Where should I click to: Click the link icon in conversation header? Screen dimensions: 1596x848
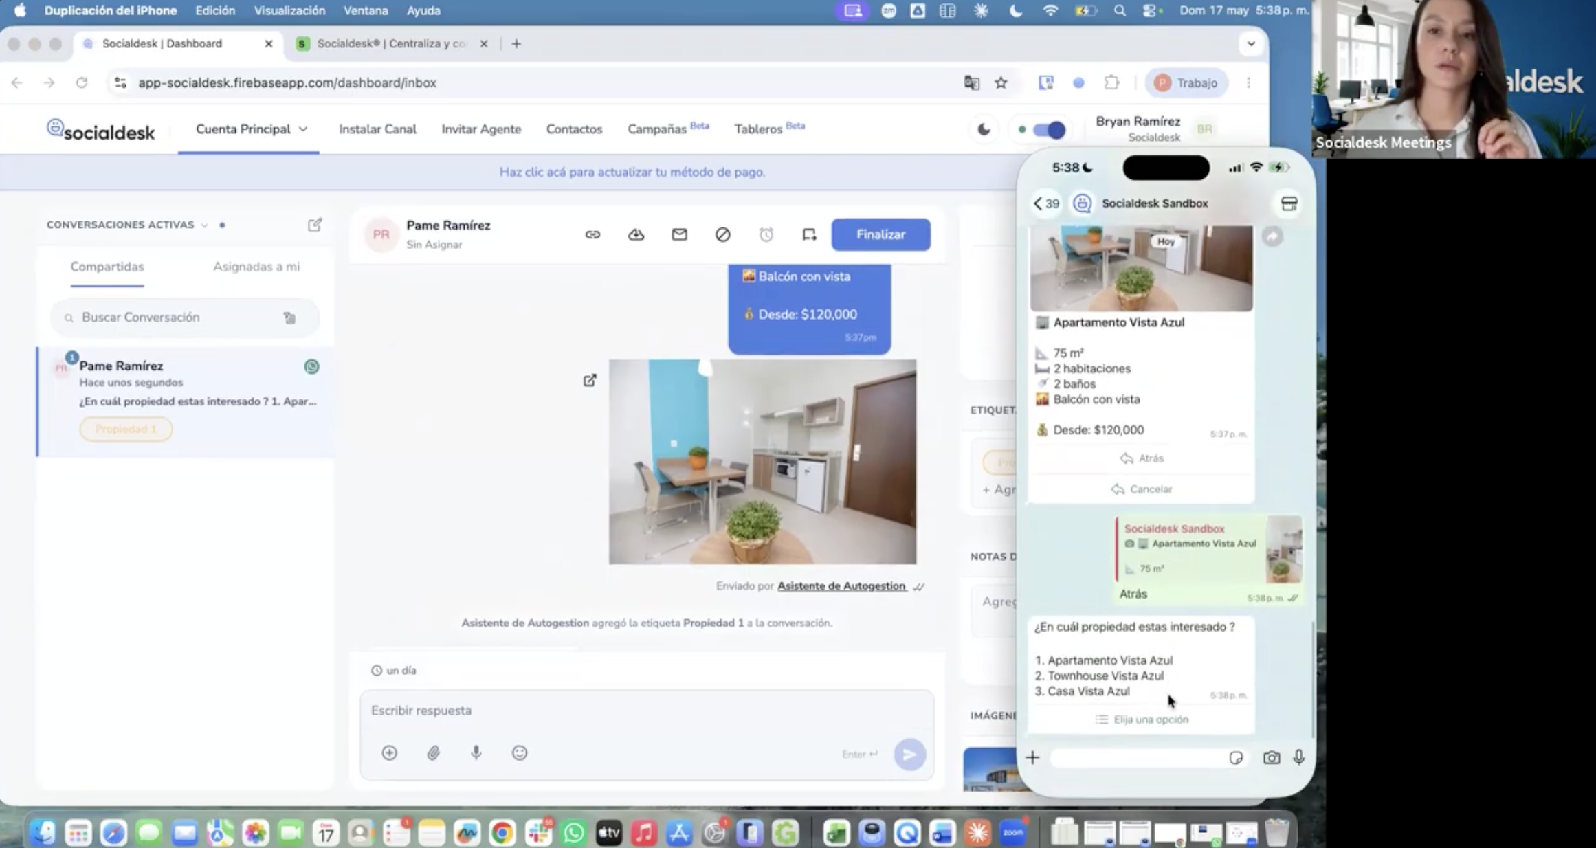click(x=592, y=234)
